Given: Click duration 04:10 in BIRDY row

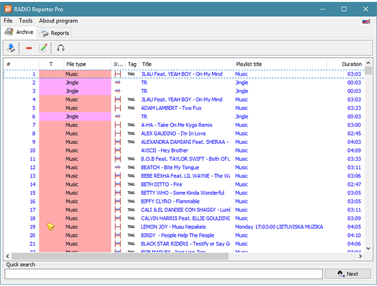Looking at the screenshot, I should pos(354,235).
